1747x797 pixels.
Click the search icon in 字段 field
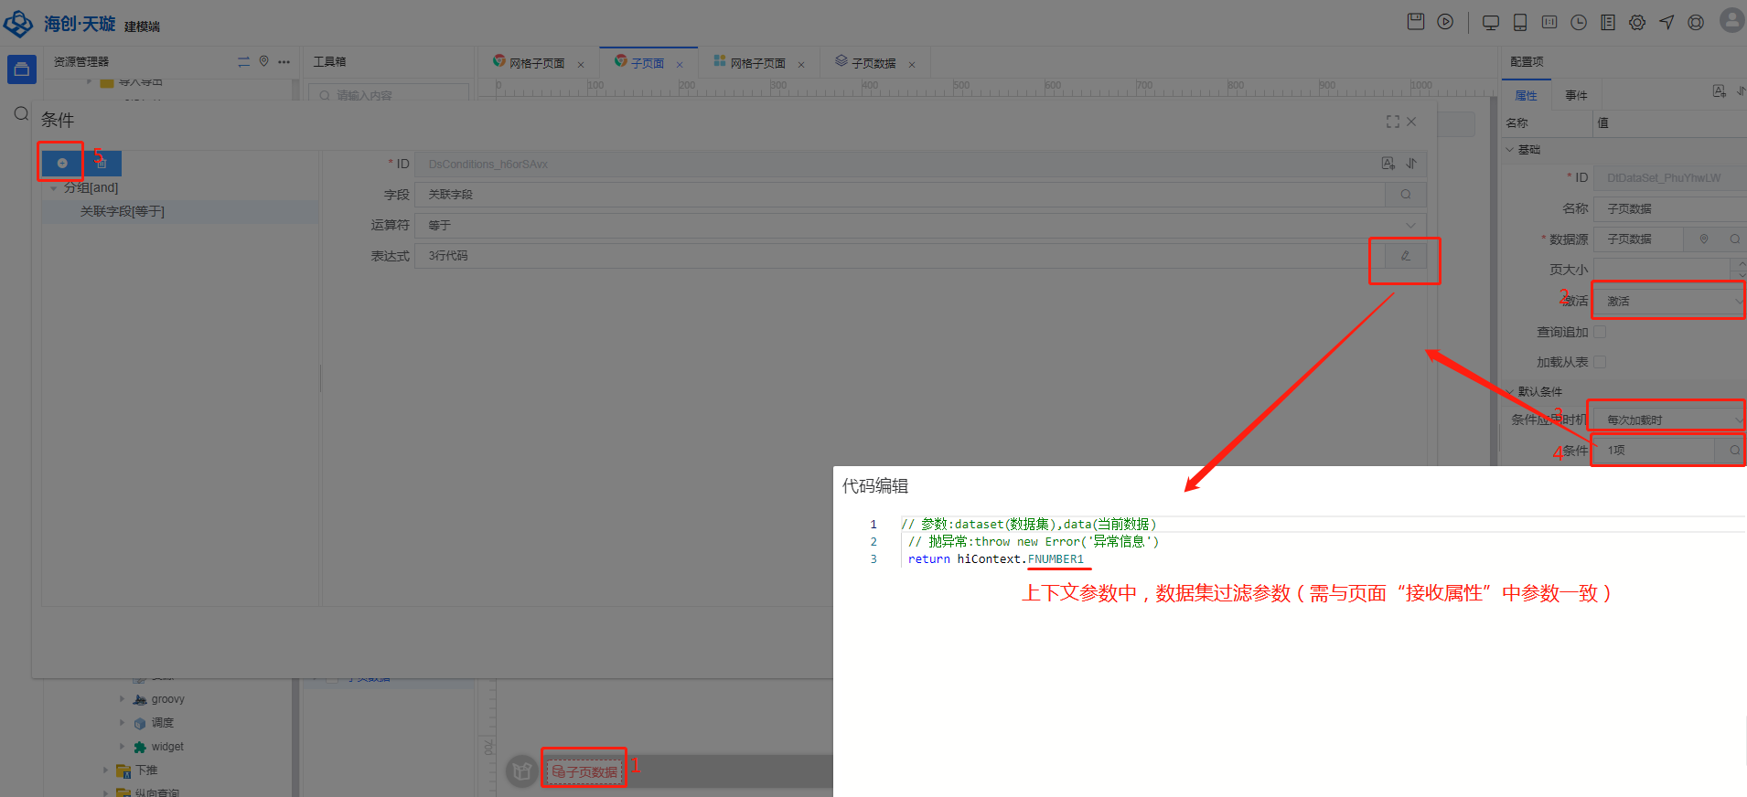coord(1405,195)
